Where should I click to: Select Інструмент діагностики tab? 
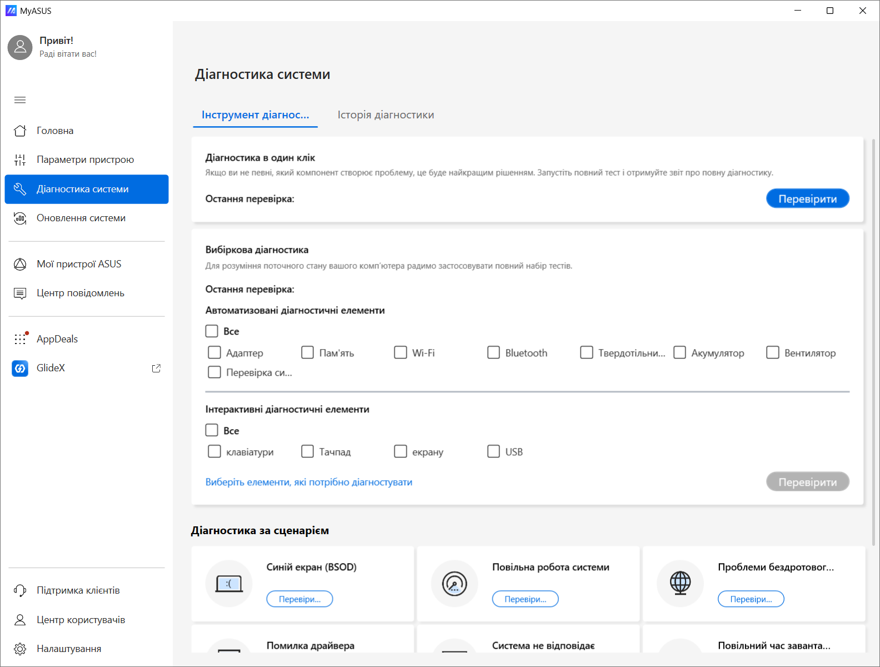pyautogui.click(x=255, y=115)
